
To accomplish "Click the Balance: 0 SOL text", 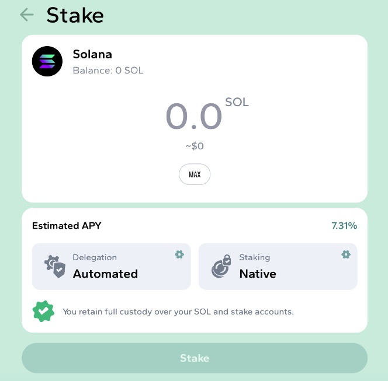I will coord(108,71).
